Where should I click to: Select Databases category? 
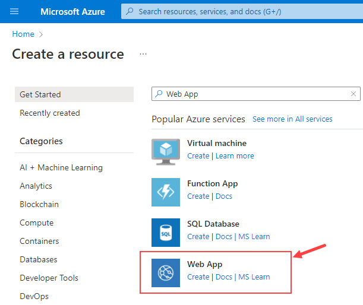[x=39, y=259]
